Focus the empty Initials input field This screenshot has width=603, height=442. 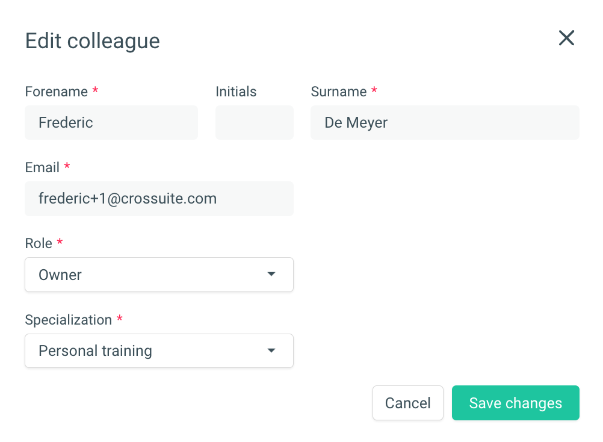point(254,123)
